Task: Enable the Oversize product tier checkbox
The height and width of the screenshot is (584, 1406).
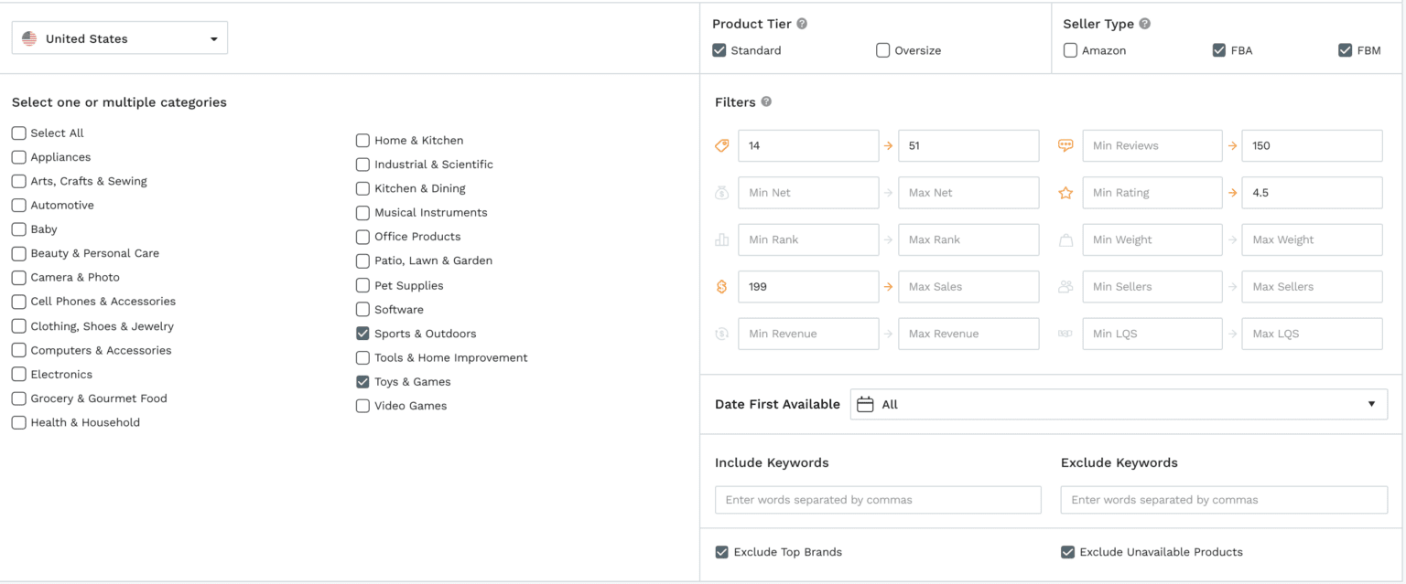Action: [883, 50]
